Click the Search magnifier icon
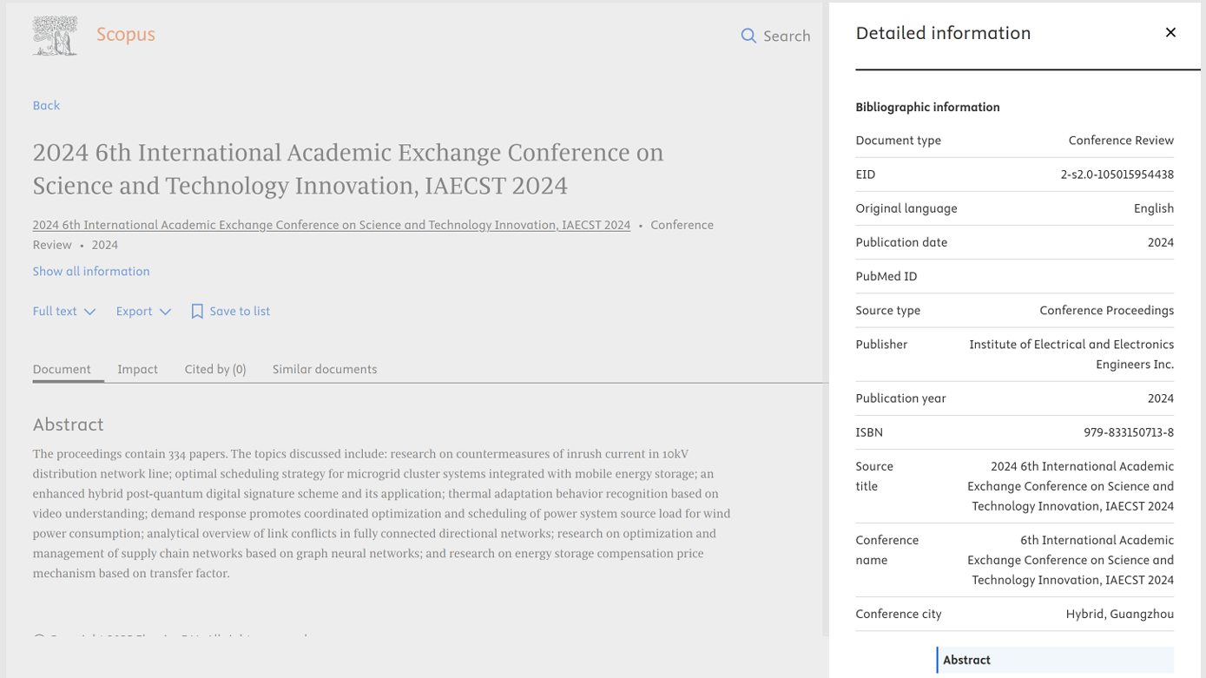This screenshot has width=1206, height=678. [x=748, y=36]
